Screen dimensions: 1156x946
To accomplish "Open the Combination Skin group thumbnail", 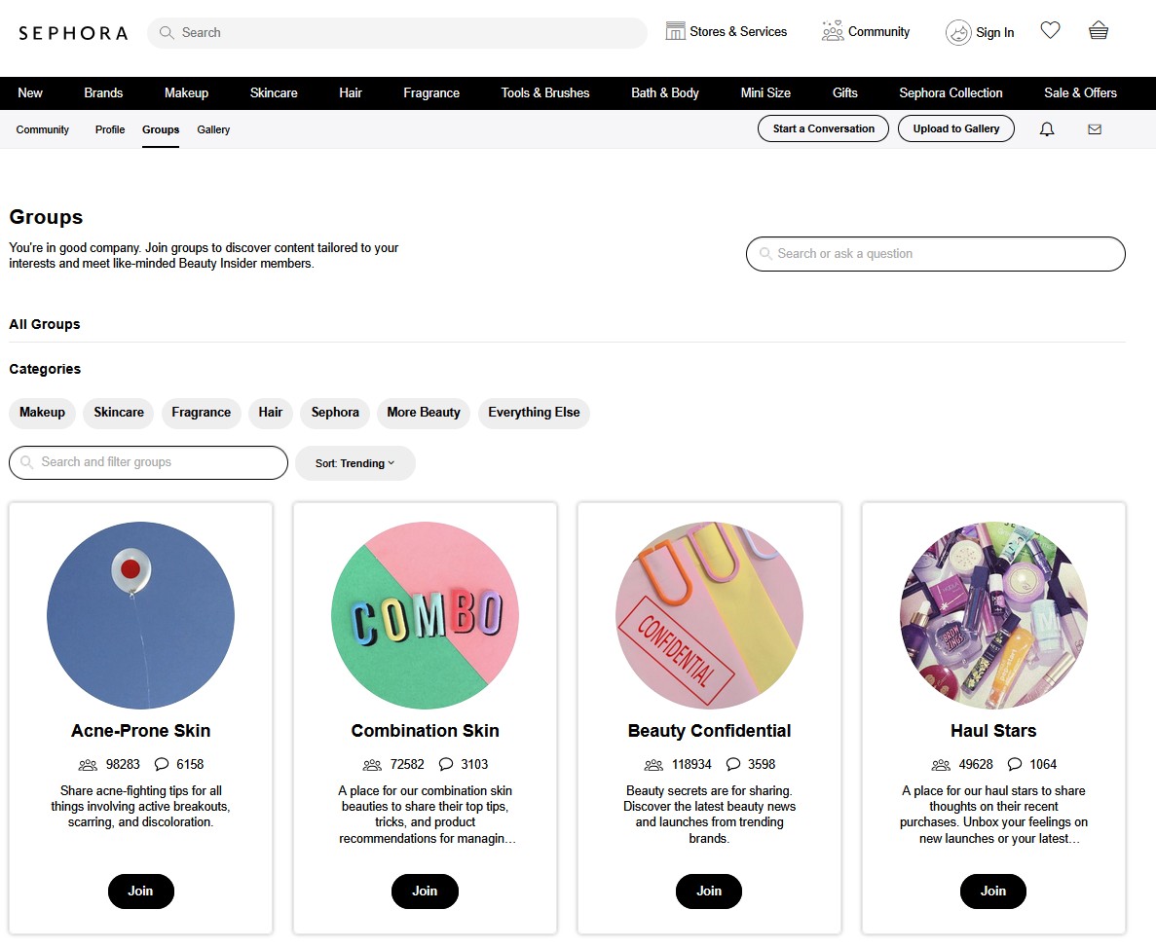I will click(425, 615).
